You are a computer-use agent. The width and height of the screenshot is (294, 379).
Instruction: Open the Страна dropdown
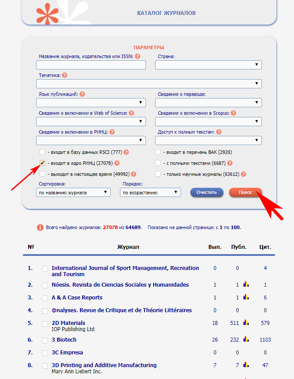point(208,65)
